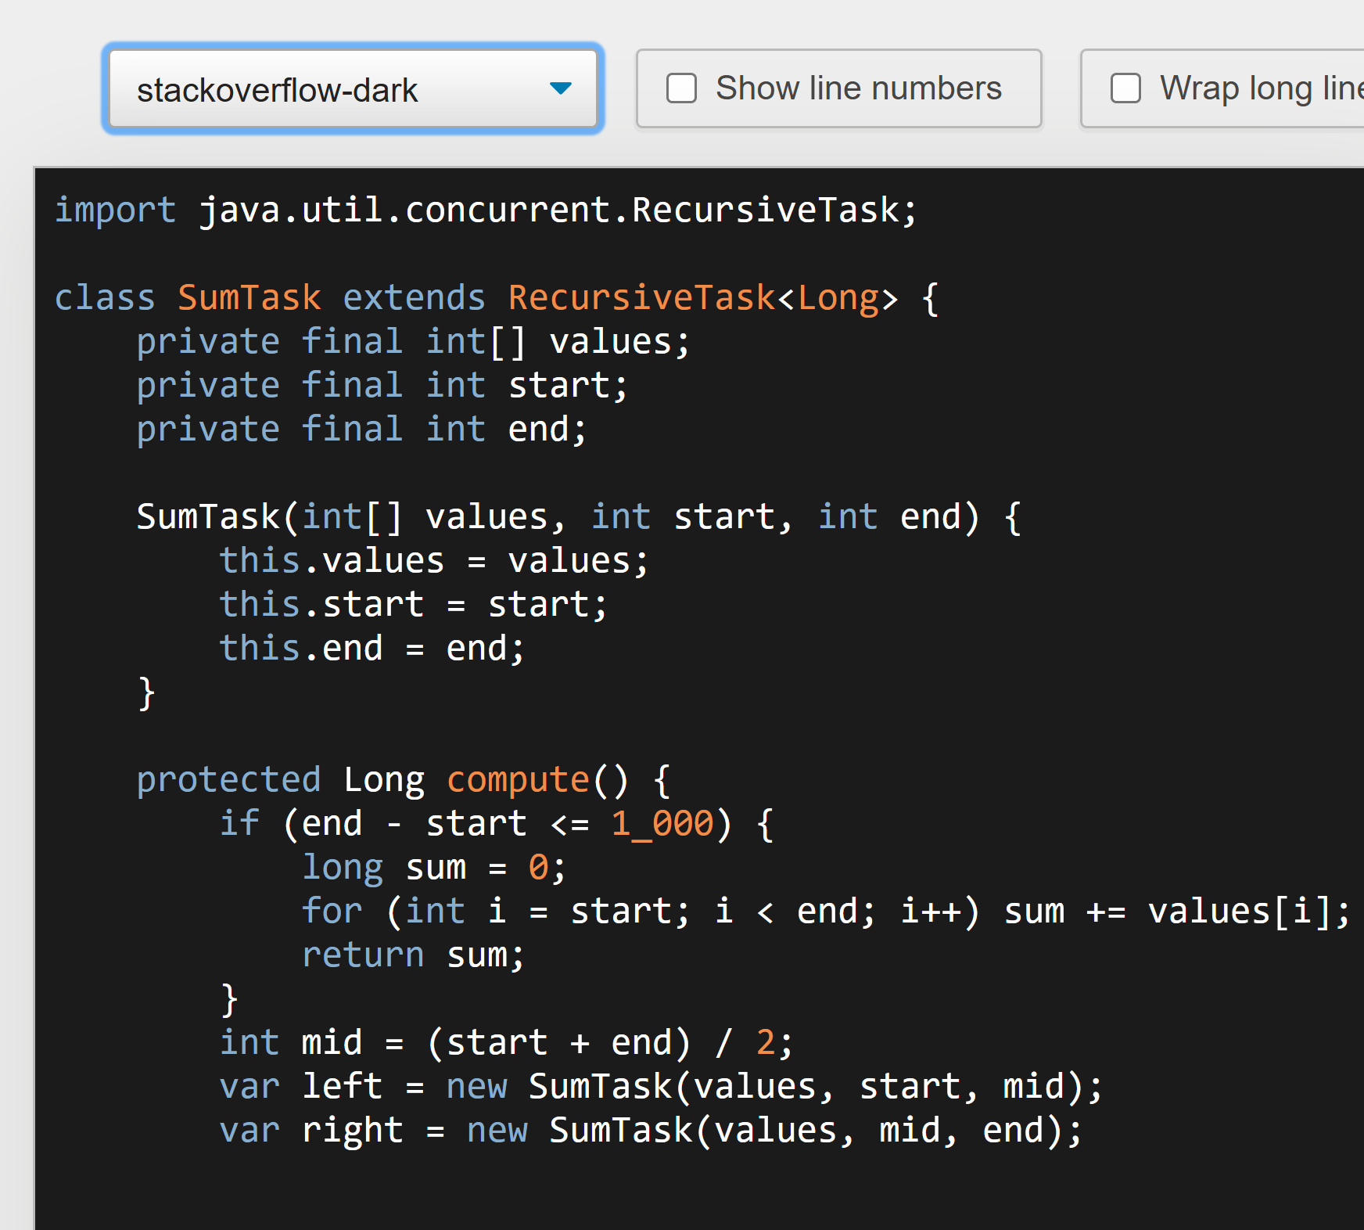Click the this.values = values line
This screenshot has width=1364, height=1230.
point(434,560)
